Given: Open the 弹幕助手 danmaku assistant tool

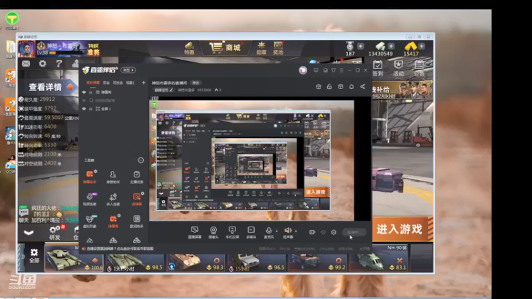Looking at the screenshot, I should tap(90, 177).
